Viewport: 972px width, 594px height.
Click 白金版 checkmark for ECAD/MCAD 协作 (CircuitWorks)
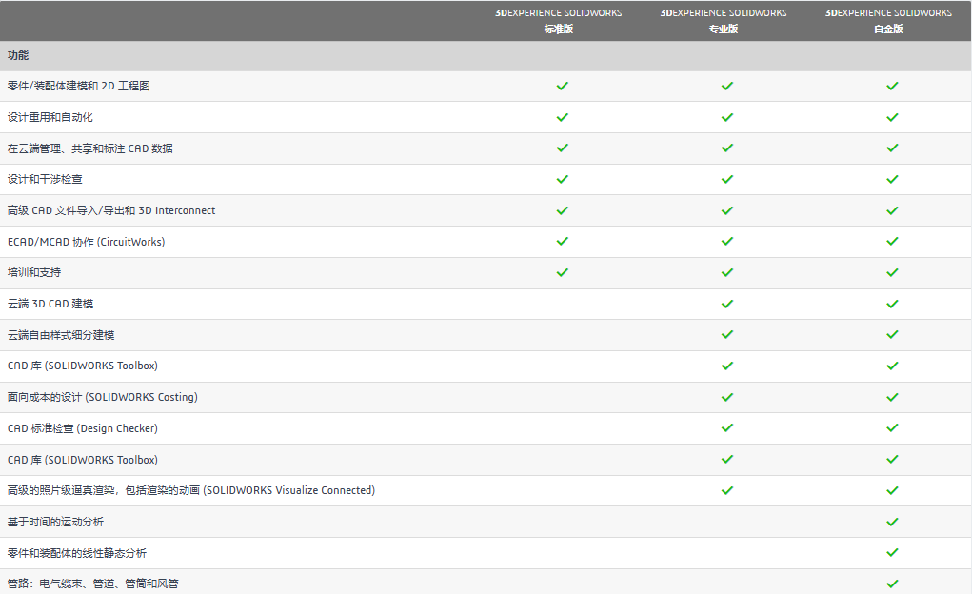pyautogui.click(x=892, y=241)
